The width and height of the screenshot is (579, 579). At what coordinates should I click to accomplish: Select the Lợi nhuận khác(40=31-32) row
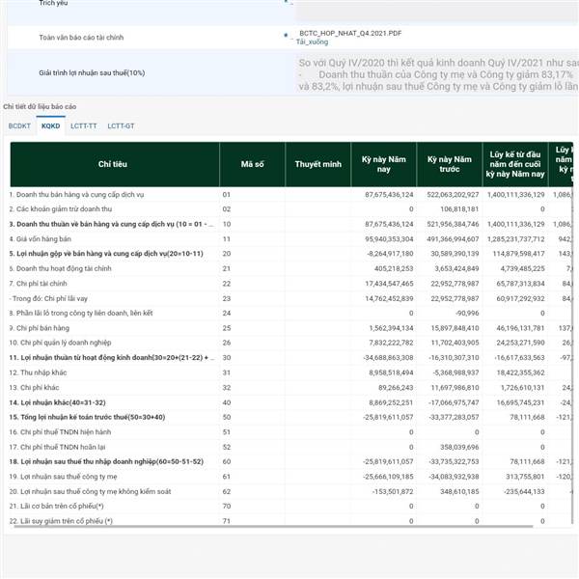tap(56, 402)
